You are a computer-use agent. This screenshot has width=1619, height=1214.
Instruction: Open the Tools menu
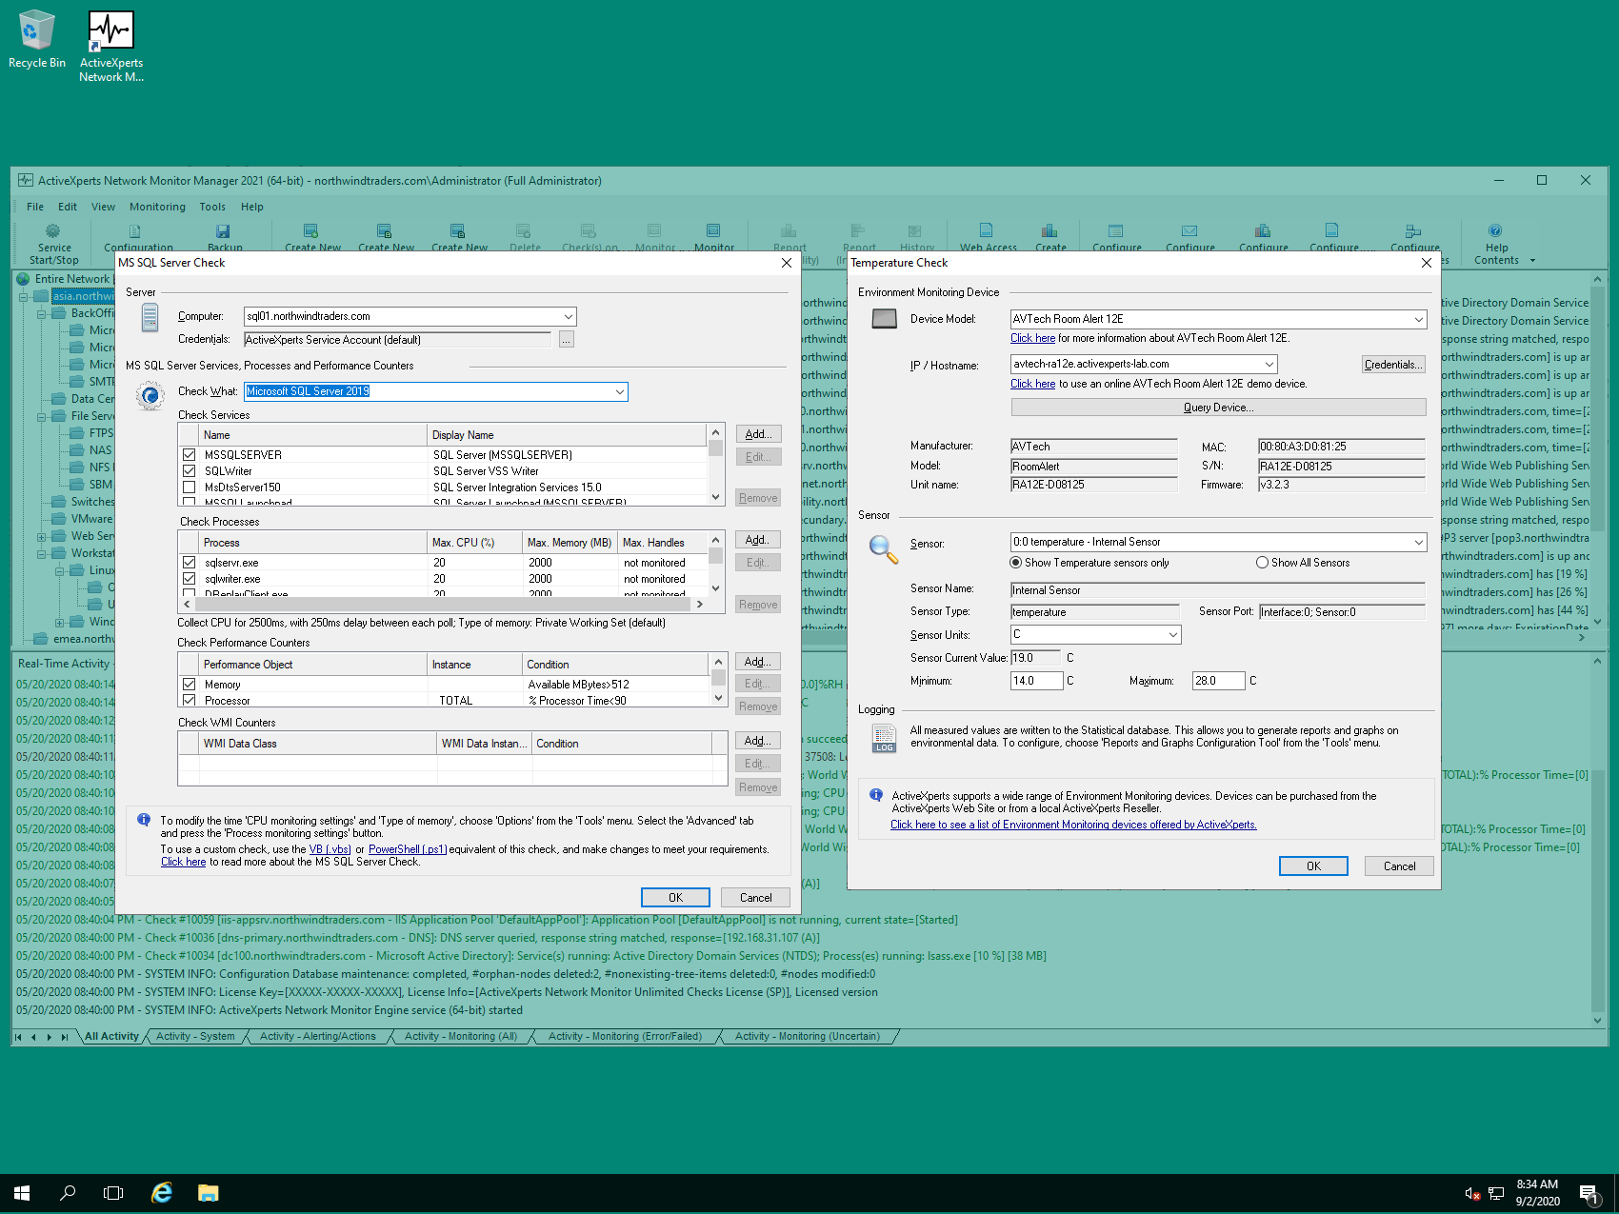212,207
